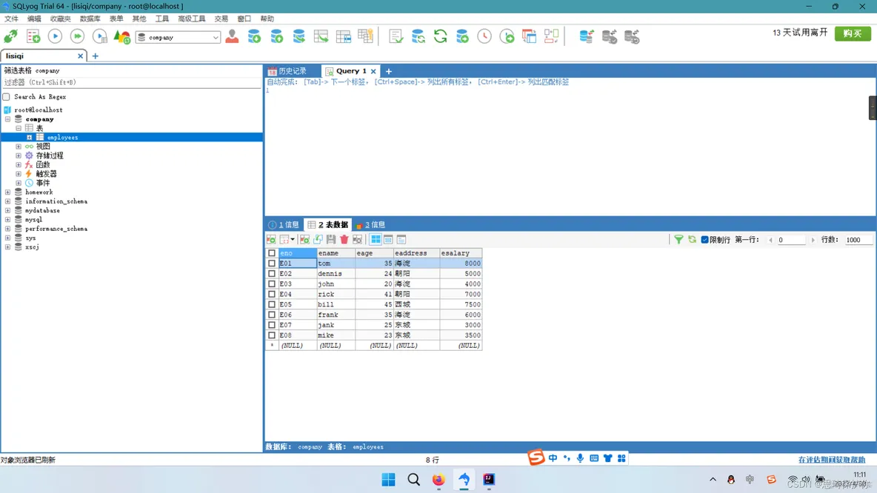
Task: Click the query builder layout icon
Action: point(529,37)
